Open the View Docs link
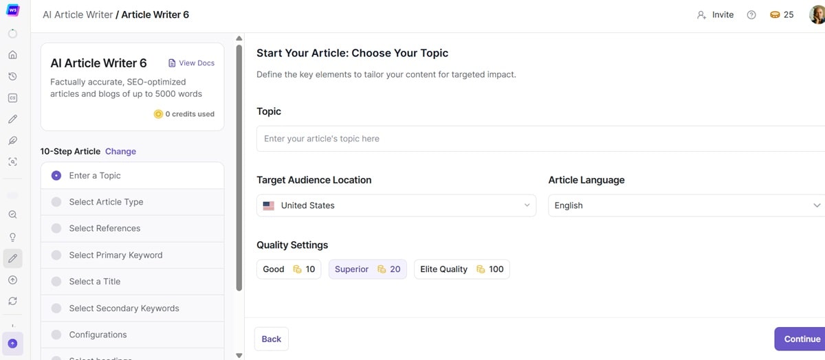The width and height of the screenshot is (825, 360). 192,63
